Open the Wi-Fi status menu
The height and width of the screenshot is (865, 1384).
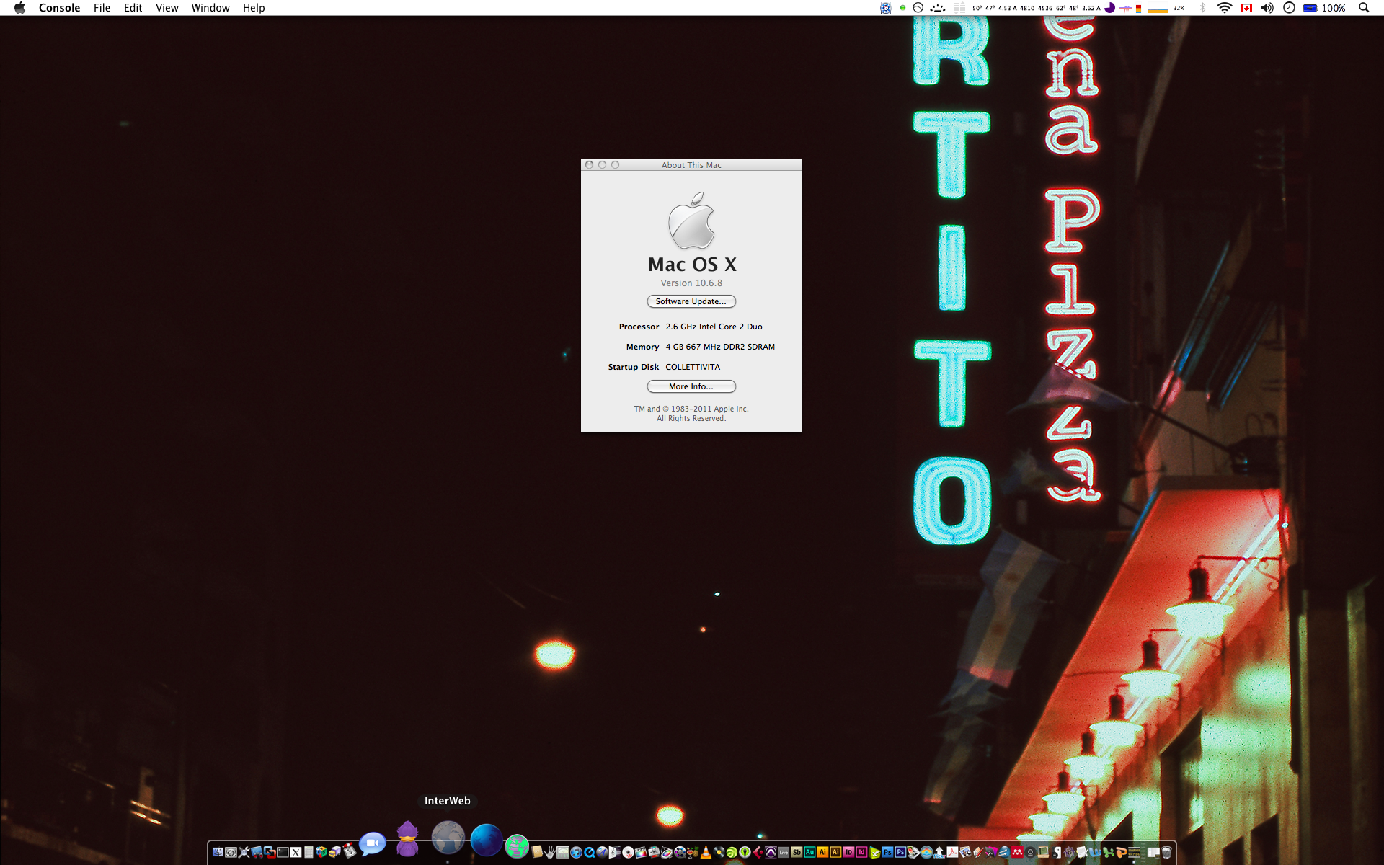click(1224, 8)
